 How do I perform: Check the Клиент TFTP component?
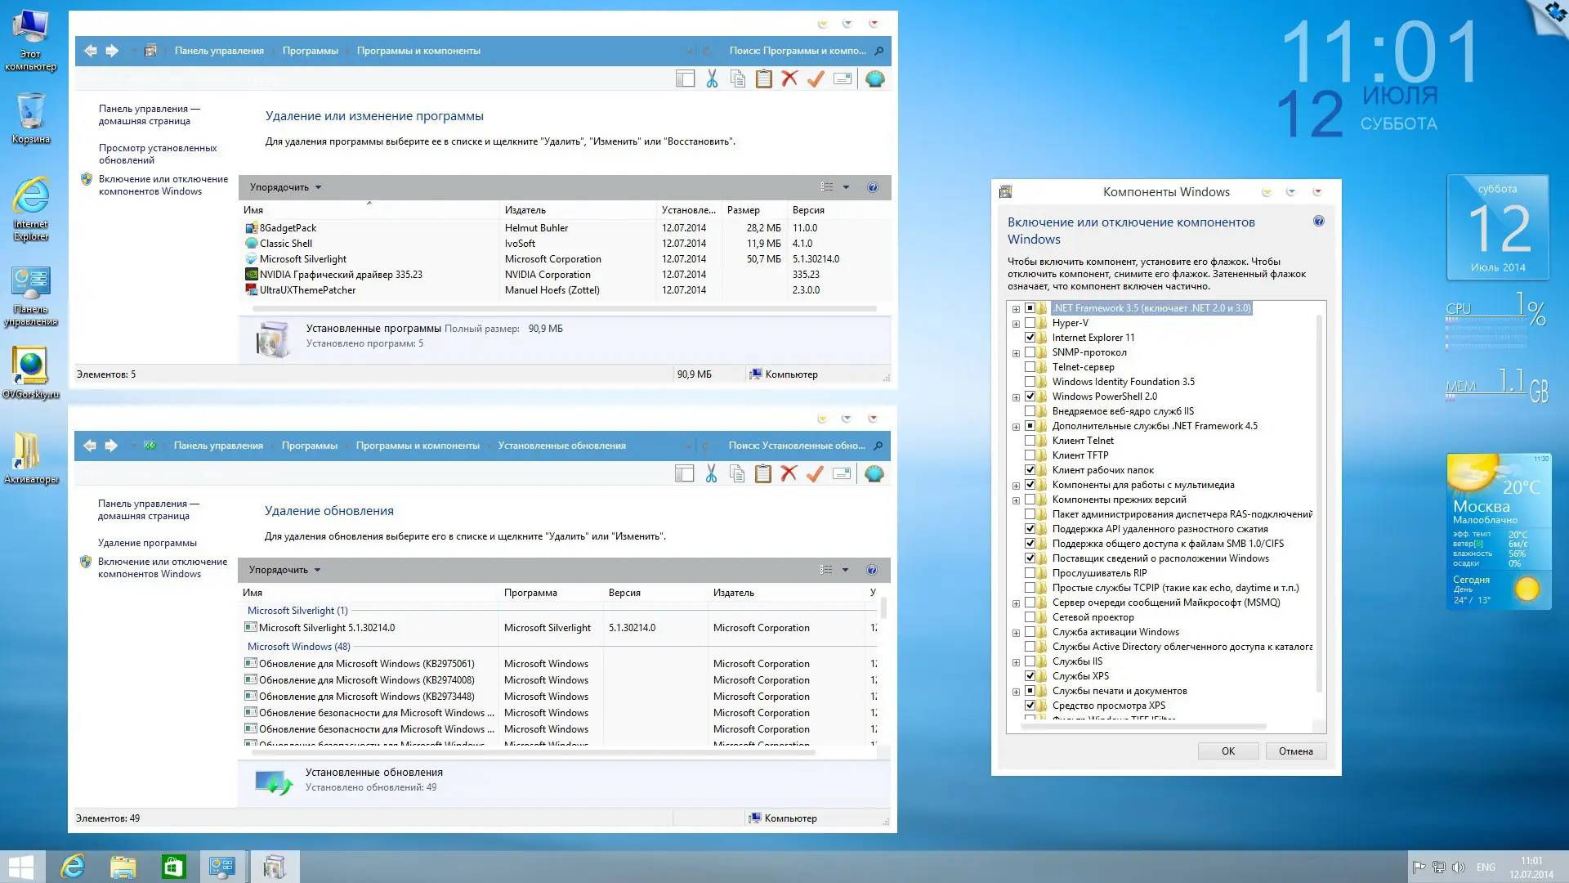tap(1030, 455)
